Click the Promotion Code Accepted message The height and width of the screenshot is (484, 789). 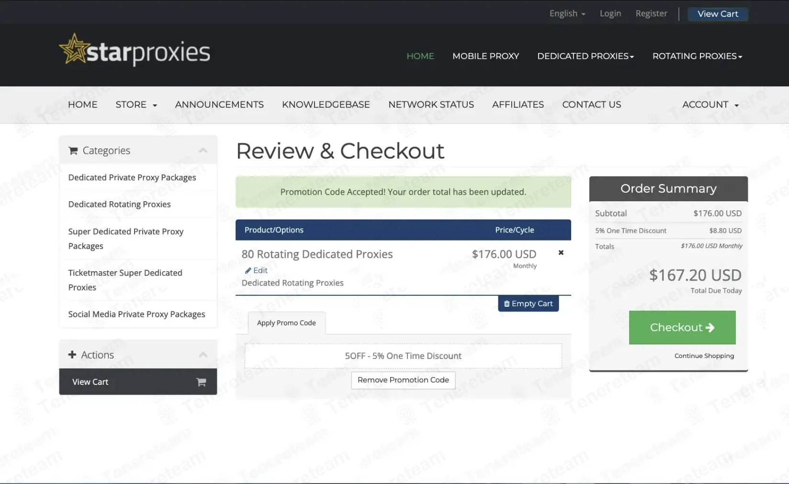403,192
